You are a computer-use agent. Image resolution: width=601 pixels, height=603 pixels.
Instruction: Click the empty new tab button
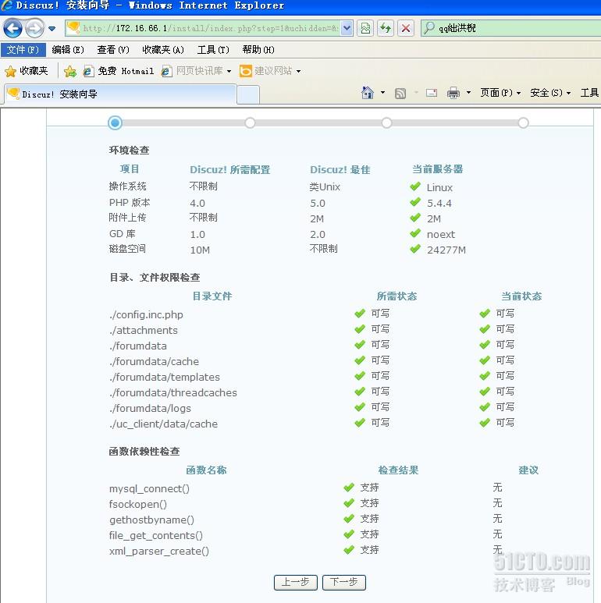pyautogui.click(x=247, y=94)
